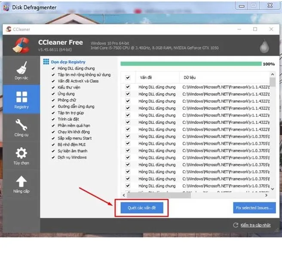Screen dimensions: 282x258
Task: Click the horizontal scrollbar right arrow
Action: [267, 195]
